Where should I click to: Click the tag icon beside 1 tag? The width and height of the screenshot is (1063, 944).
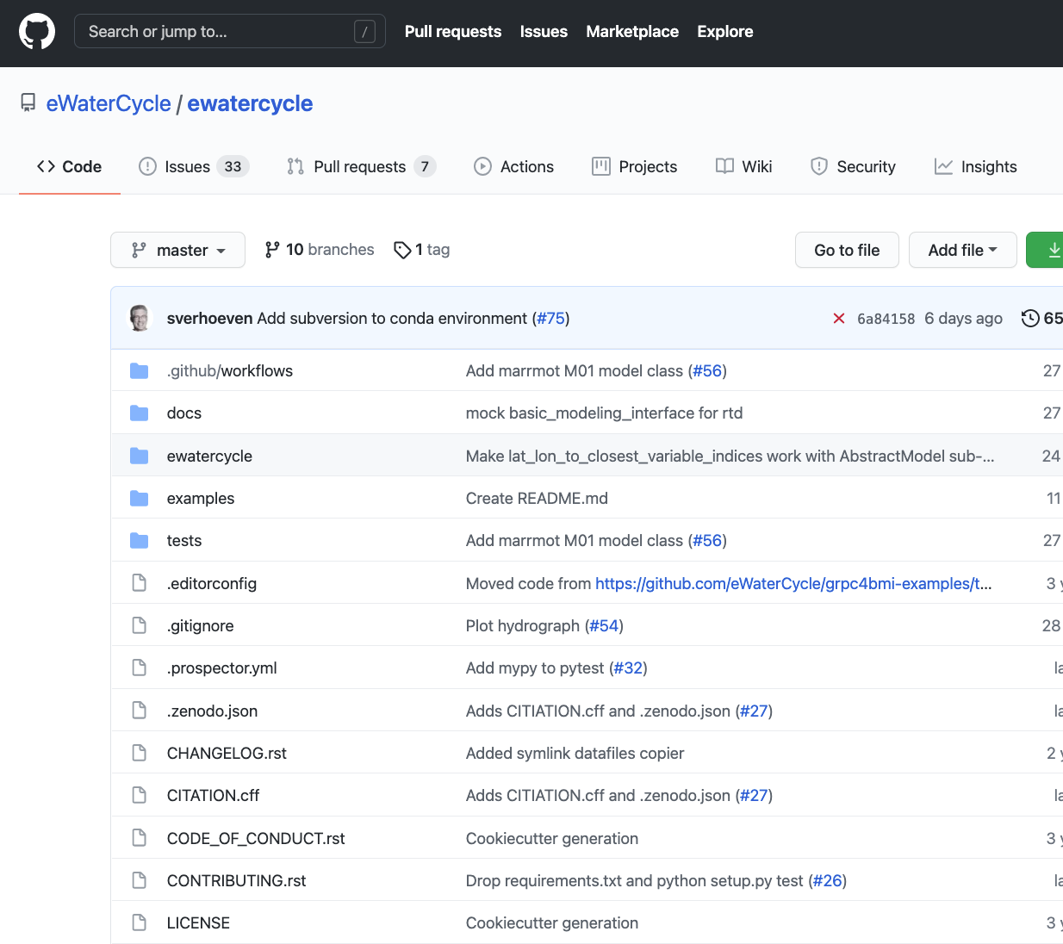pyautogui.click(x=401, y=250)
